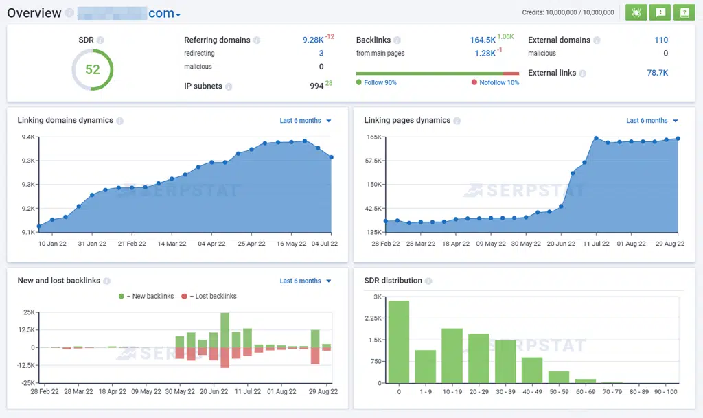
Task: Open the 9.28K referring domains link
Action: (x=312, y=40)
